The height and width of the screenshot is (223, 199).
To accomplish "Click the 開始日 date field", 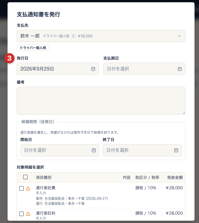I will pyautogui.click(x=60, y=150).
